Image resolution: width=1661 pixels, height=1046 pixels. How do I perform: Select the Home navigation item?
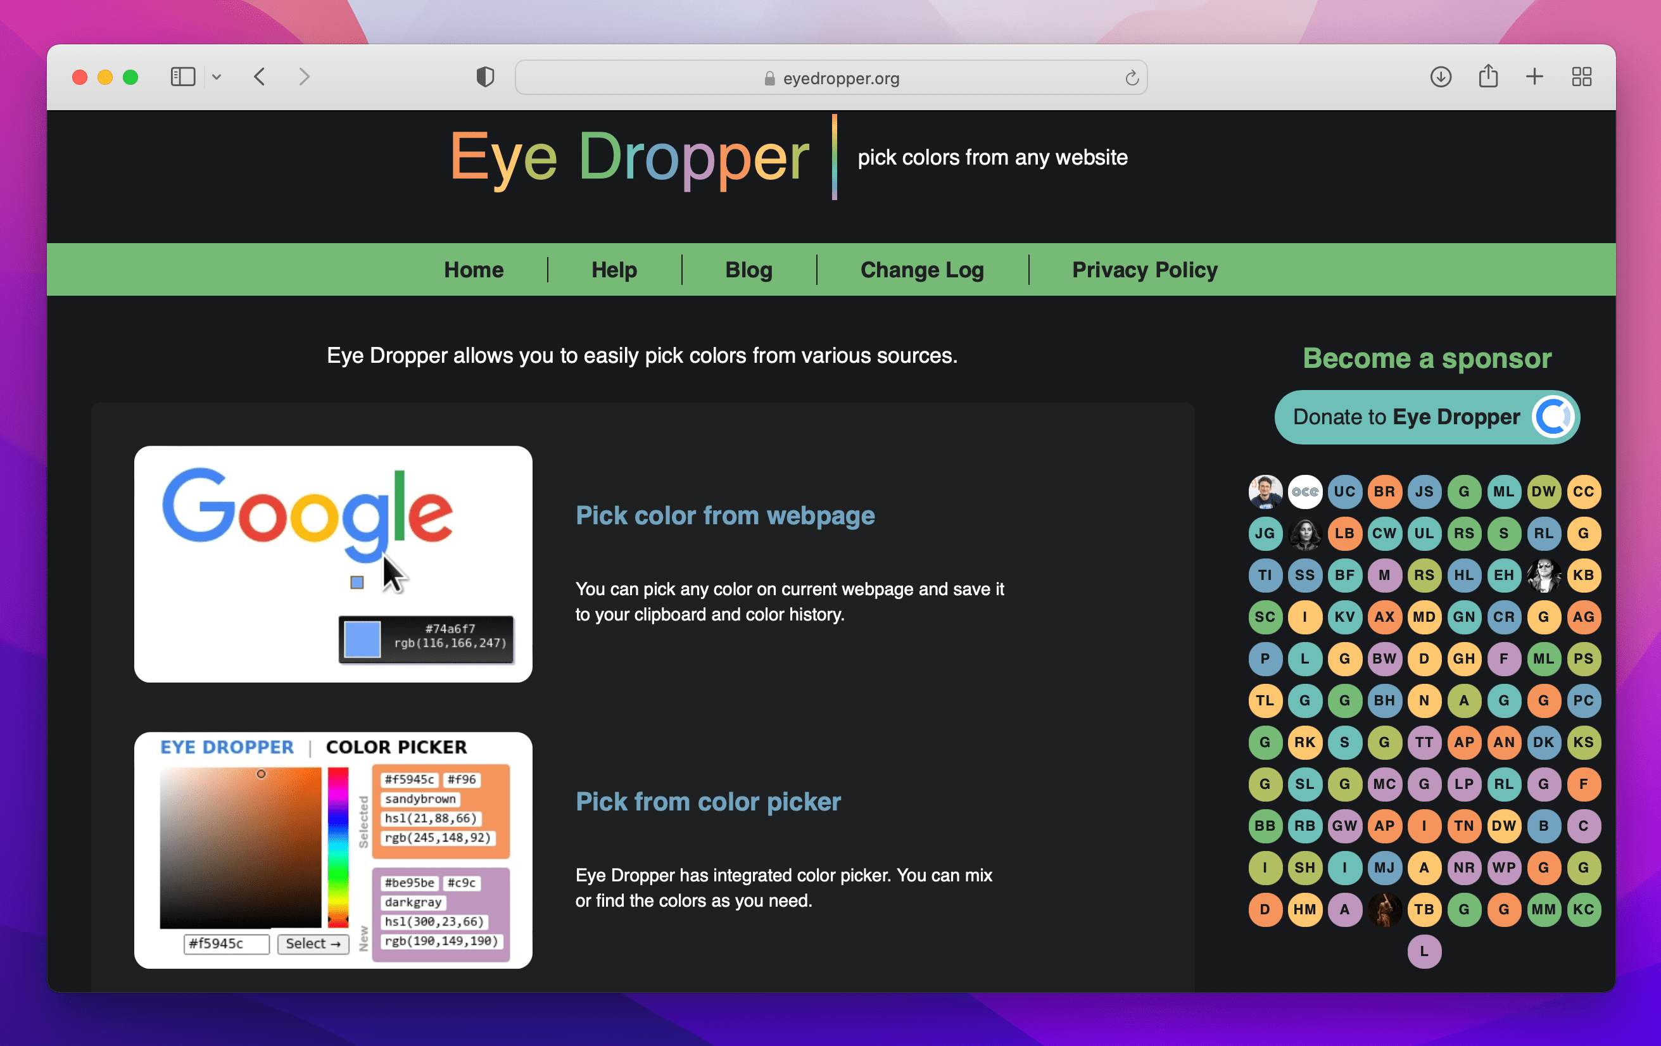coord(473,270)
